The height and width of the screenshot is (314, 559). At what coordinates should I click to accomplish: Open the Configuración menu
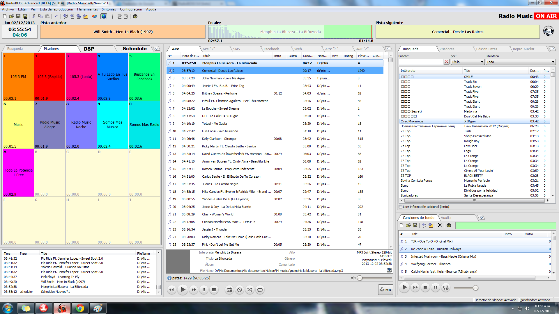tap(131, 9)
